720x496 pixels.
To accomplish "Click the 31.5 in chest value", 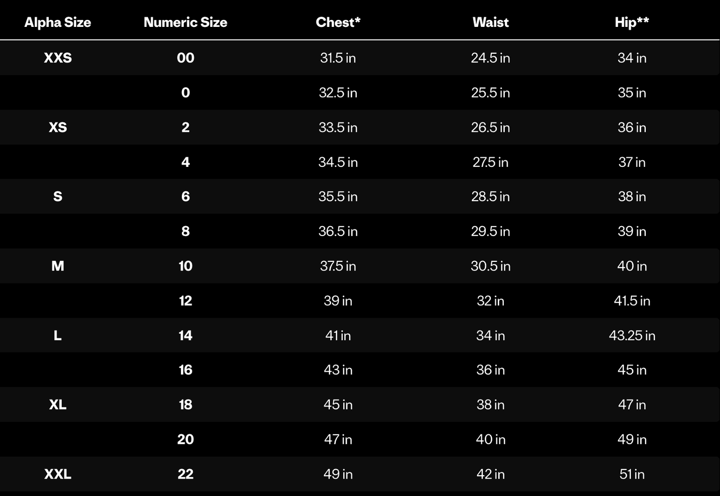I will [338, 58].
